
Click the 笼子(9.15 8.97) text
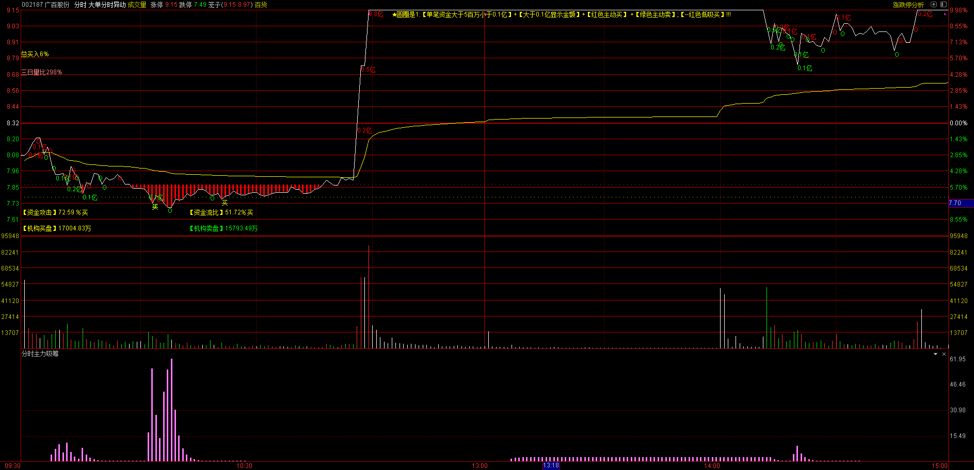[231, 5]
